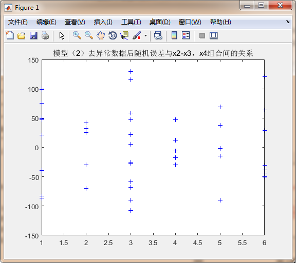
Task: Activate the Zoom In magnifier
Action: pos(77,35)
